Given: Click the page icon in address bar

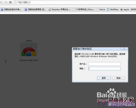Looking at the screenshot, I should [x=16, y=2].
